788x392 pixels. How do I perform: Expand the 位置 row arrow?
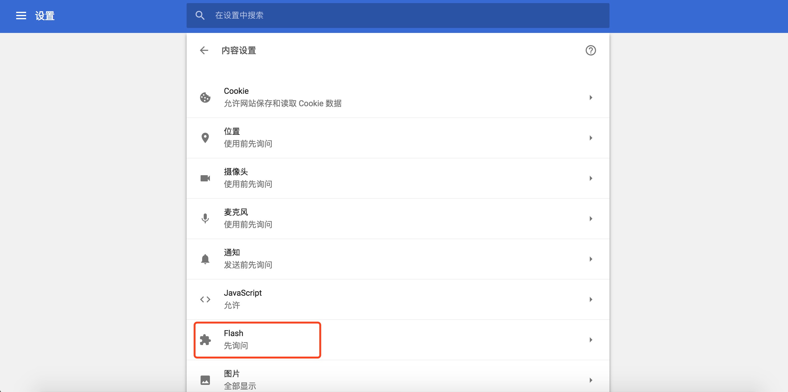[x=591, y=138]
